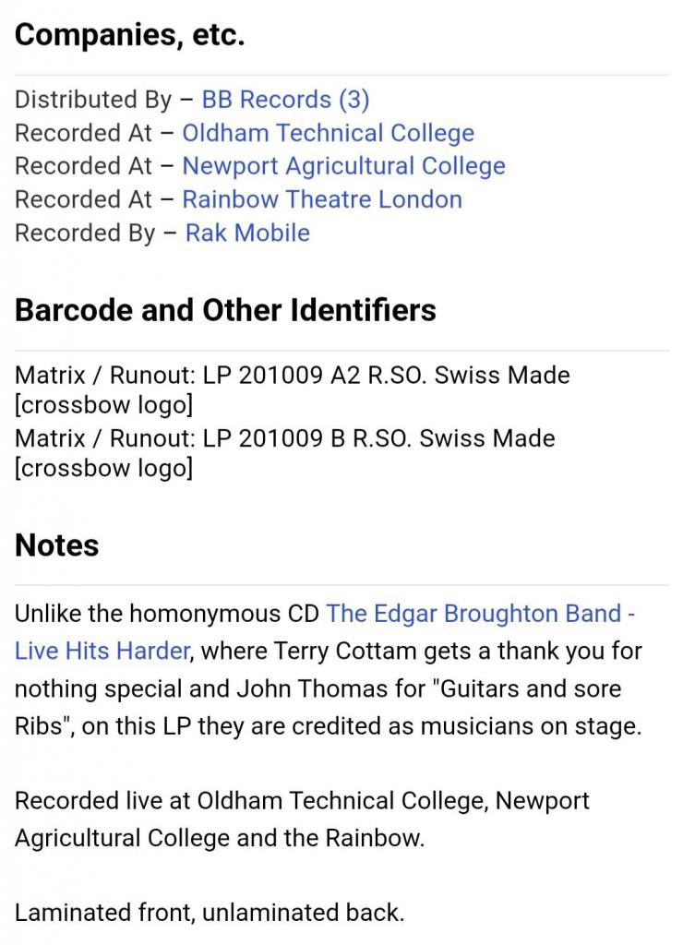Viewport: 683px width, 945px height.
Task: Click the Recorded By label
Action: click(x=85, y=233)
